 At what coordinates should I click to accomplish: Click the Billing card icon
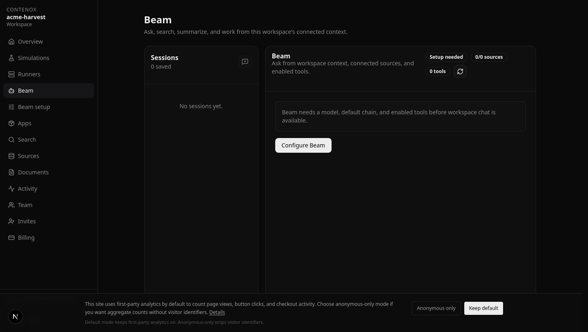[x=11, y=238]
